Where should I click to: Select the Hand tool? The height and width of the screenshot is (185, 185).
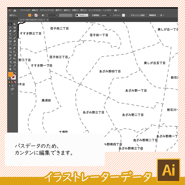coord(10,69)
